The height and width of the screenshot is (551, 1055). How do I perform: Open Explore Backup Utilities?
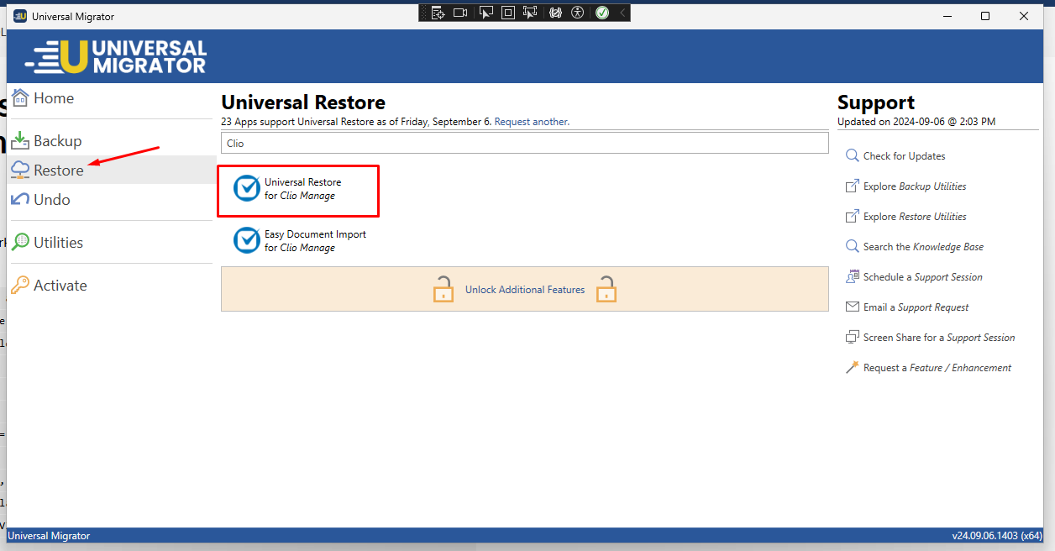click(915, 186)
